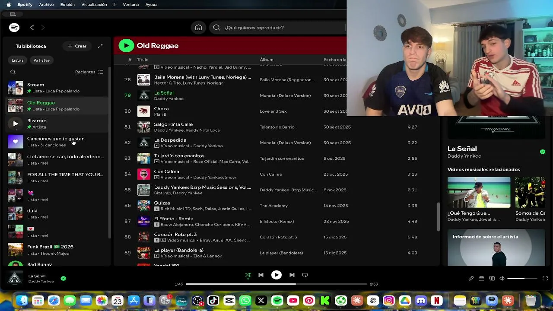Open the Edición menu
The width and height of the screenshot is (553, 311).
(67, 4)
